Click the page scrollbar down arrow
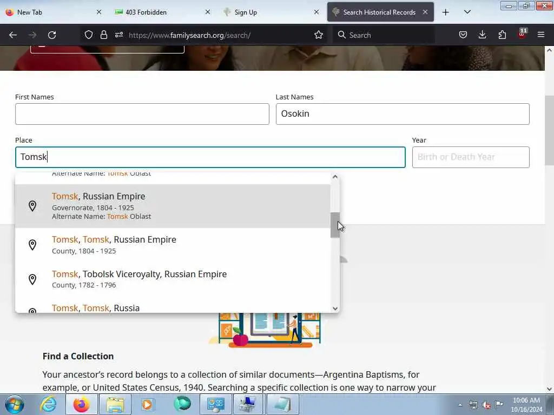Image resolution: width=554 pixels, height=415 pixels. point(549,389)
